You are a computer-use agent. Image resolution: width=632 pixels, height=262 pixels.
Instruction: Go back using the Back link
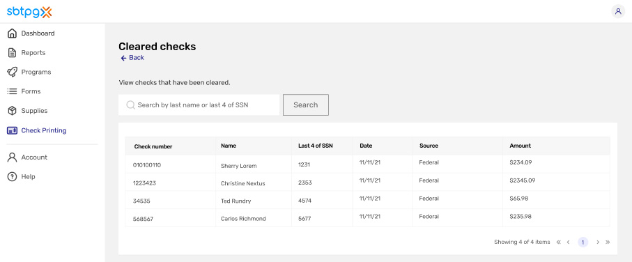132,58
